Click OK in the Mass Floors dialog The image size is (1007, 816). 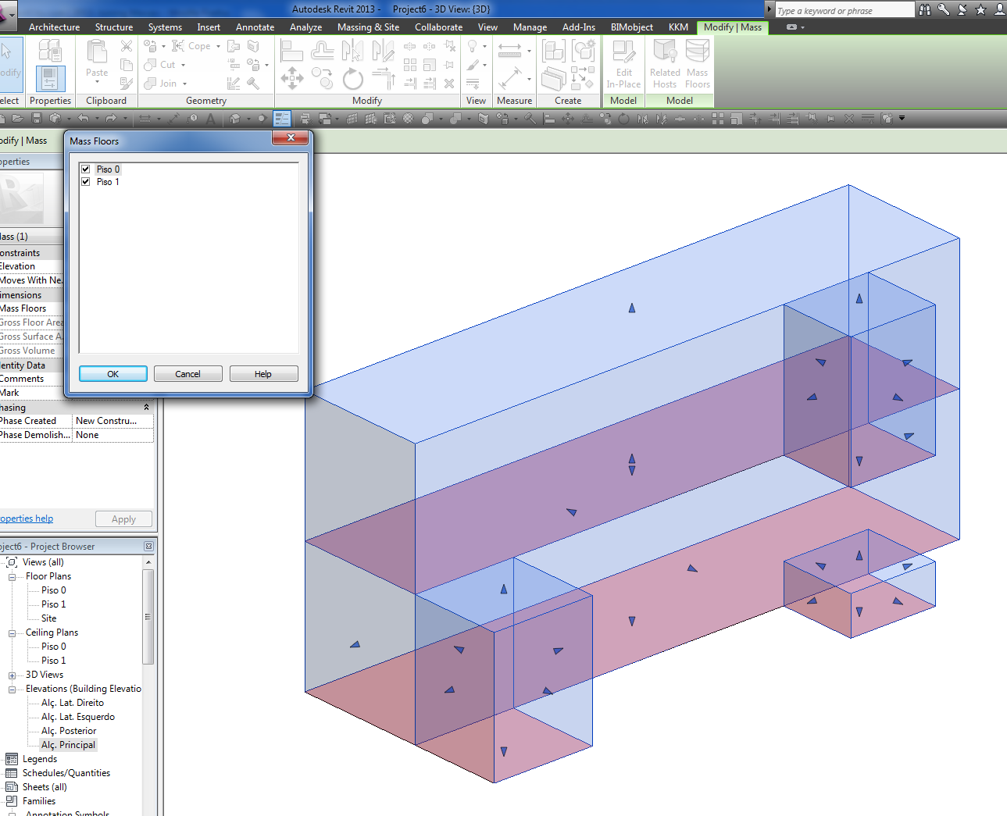[113, 374]
